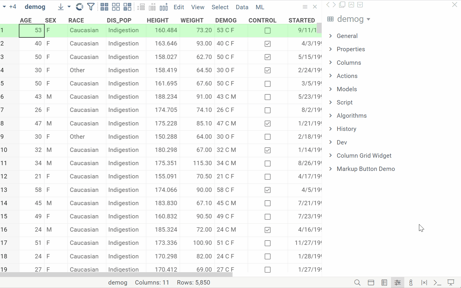
Task: Open the ML menu
Action: (260, 7)
